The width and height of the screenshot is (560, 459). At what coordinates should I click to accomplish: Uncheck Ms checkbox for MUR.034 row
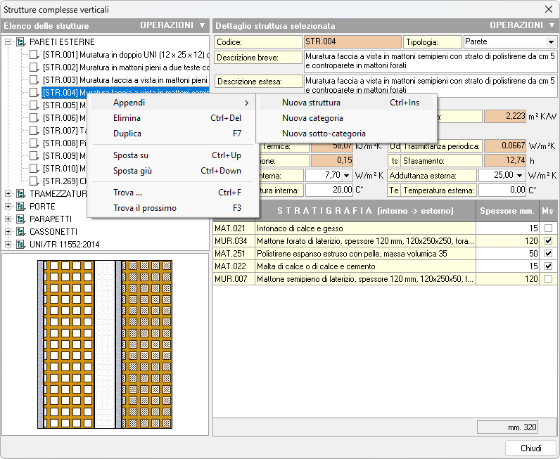548,241
